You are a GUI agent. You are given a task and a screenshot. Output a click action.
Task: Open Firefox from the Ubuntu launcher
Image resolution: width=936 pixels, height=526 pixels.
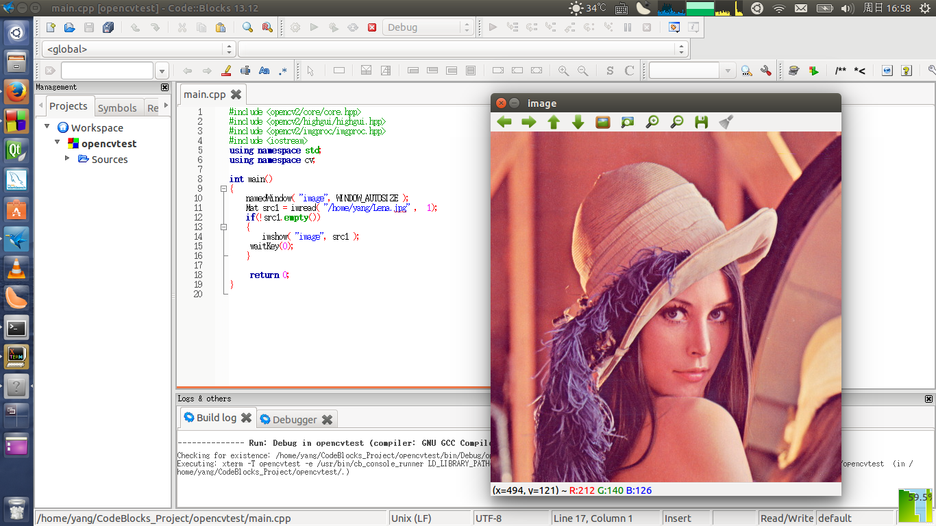(x=16, y=91)
